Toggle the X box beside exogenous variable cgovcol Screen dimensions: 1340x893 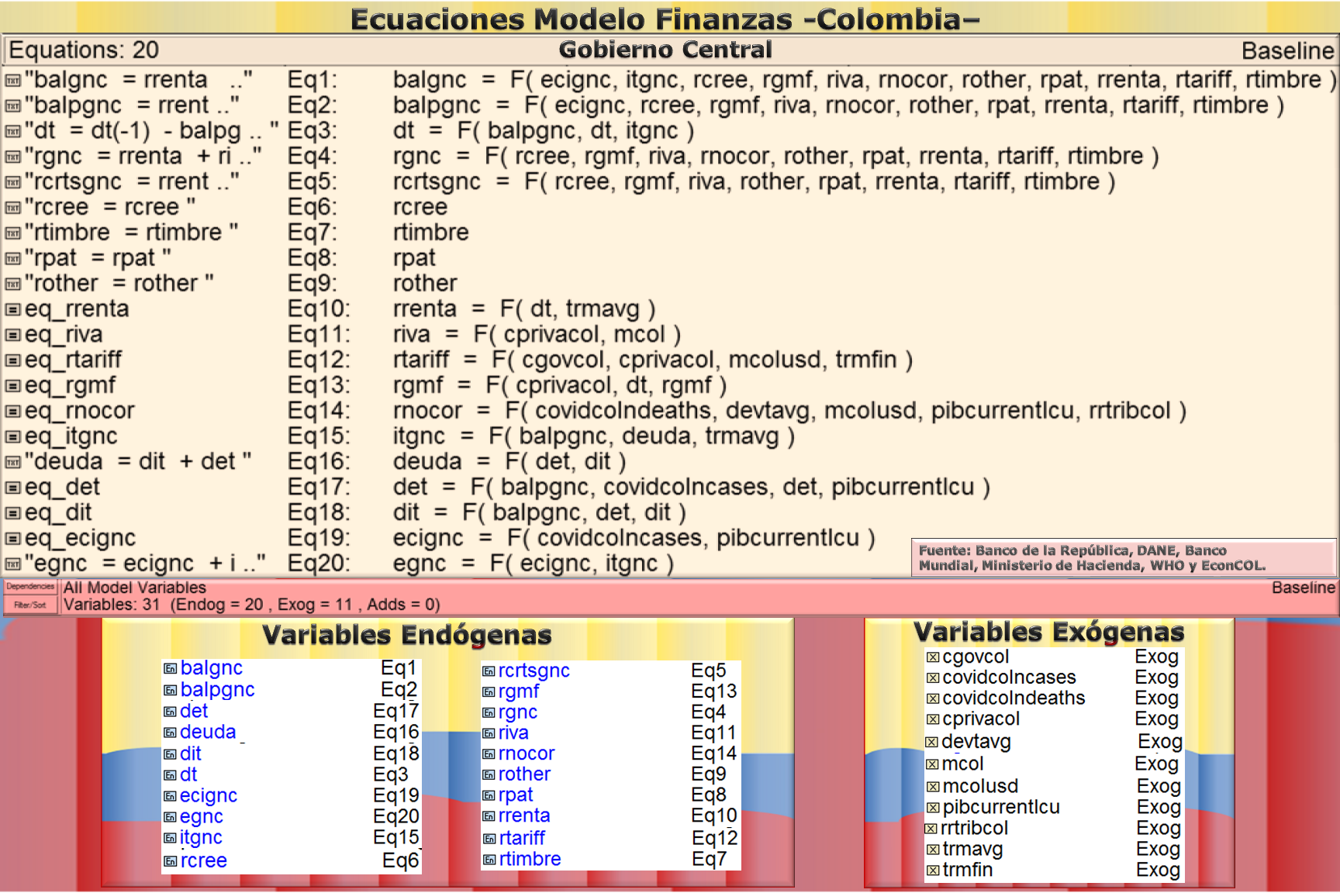pos(933,657)
